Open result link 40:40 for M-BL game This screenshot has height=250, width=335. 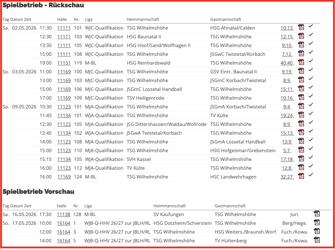click(x=287, y=63)
